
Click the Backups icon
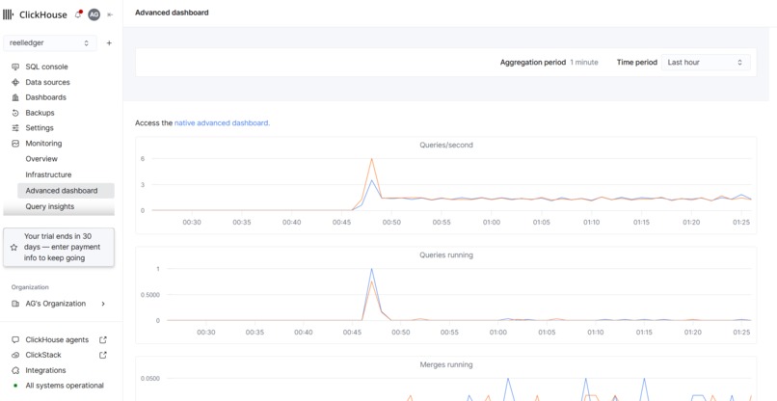15,113
